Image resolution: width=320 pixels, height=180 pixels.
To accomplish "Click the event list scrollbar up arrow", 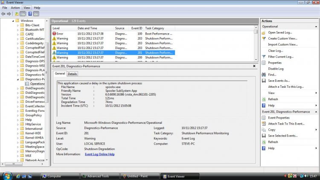I will [x=256, y=27].
